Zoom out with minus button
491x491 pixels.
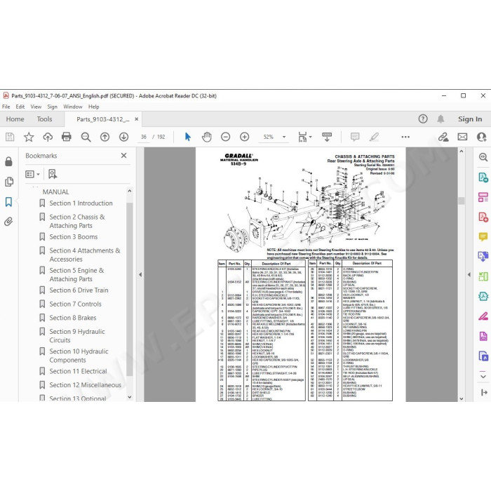pos(225,137)
